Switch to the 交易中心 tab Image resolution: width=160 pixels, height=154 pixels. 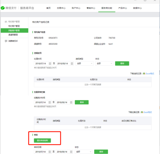[61, 8]
